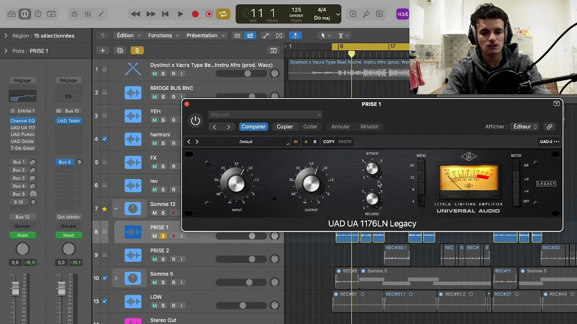Click the Tuner icon in control bar
Image resolution: width=577 pixels, height=324 pixels.
tap(366, 14)
